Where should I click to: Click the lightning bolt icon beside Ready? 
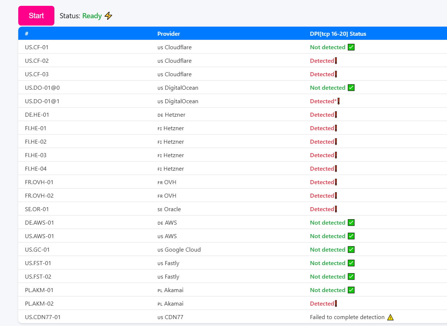click(x=108, y=16)
